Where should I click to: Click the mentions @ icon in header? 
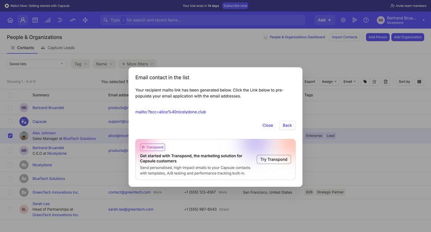[x=343, y=20]
